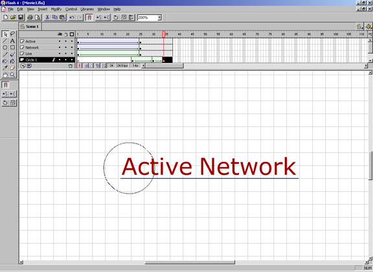The width and height of the screenshot is (373, 272).
Task: Open the zoom 200% dropdown
Action: (159, 17)
